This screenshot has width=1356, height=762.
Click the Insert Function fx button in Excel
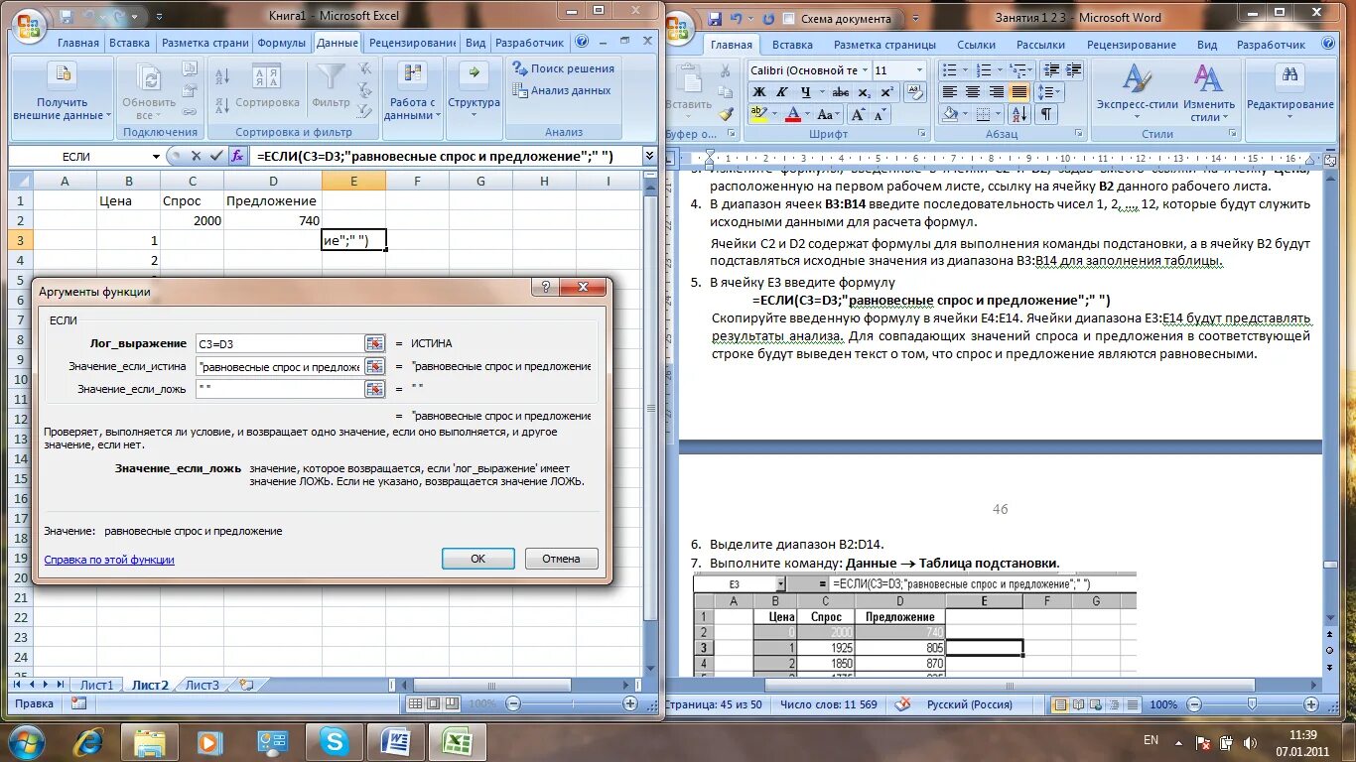237,156
